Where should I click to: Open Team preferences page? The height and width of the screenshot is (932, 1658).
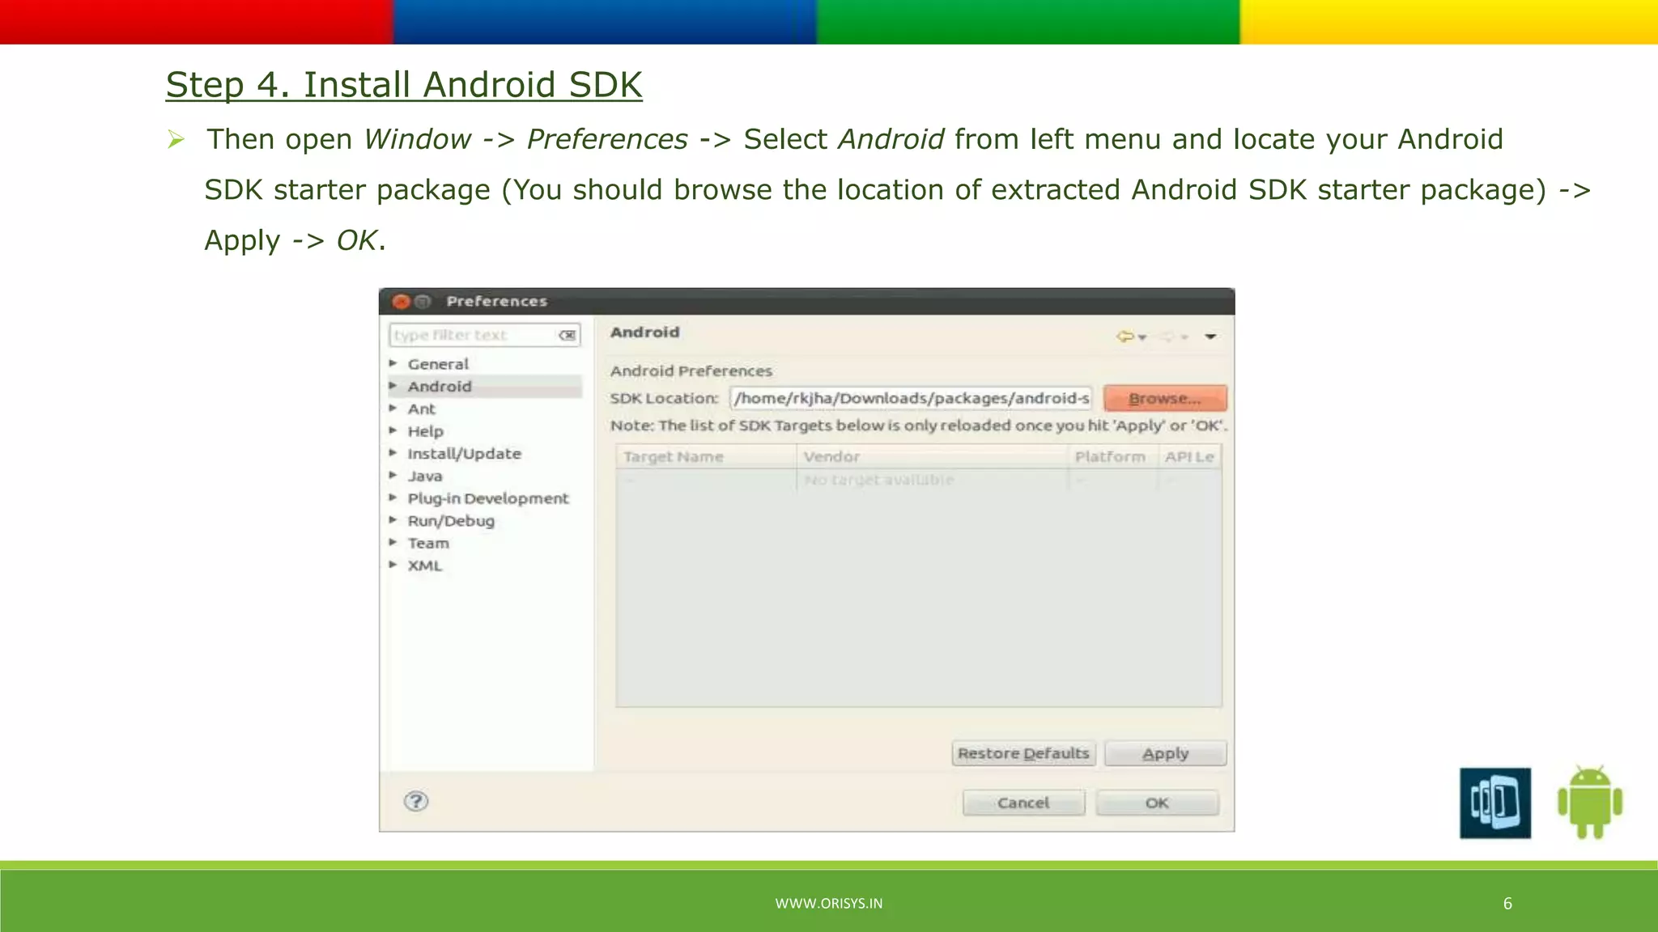pos(428,543)
